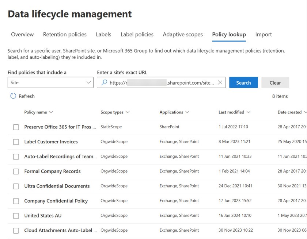Click the '8 items' count text
The width and height of the screenshot is (307, 239).
pyautogui.click(x=280, y=96)
